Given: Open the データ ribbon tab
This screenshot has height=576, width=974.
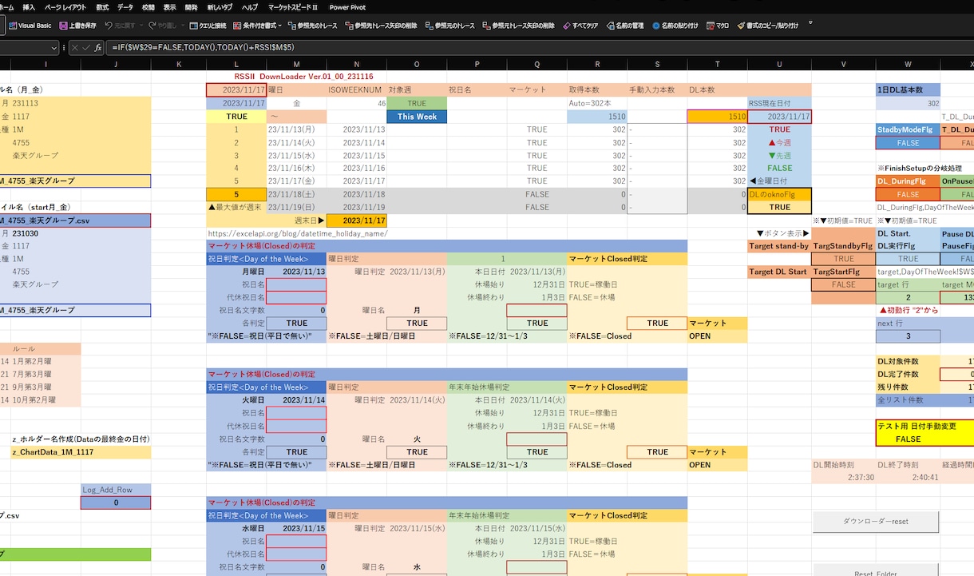Looking at the screenshot, I should coord(125,6).
